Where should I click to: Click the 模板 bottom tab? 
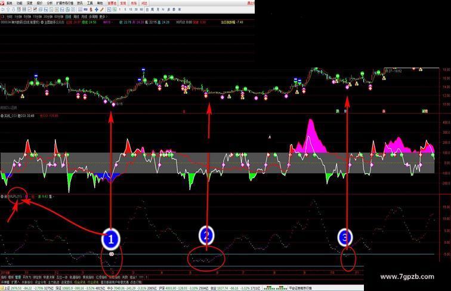pyautogui.click(x=11, y=277)
